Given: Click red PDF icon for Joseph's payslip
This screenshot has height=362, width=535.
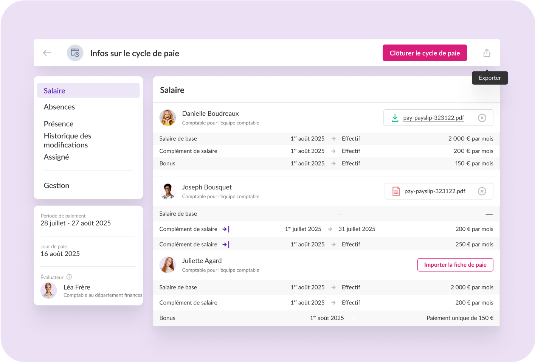Looking at the screenshot, I should 396,191.
